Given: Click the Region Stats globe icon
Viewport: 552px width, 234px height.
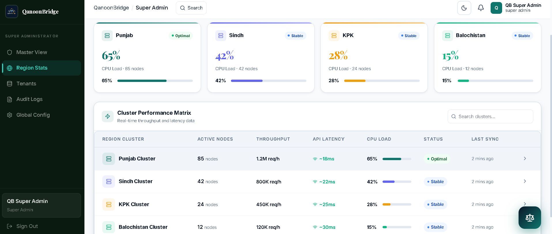Looking at the screenshot, I should tap(10, 68).
